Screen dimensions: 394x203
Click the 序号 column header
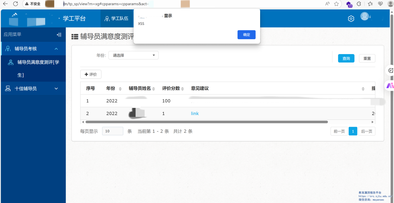coord(90,89)
